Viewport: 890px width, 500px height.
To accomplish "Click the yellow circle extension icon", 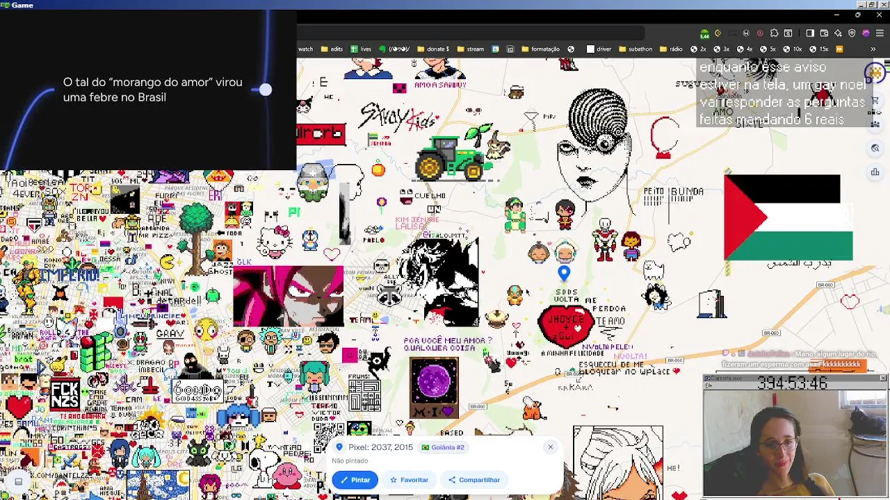I will coord(718,33).
